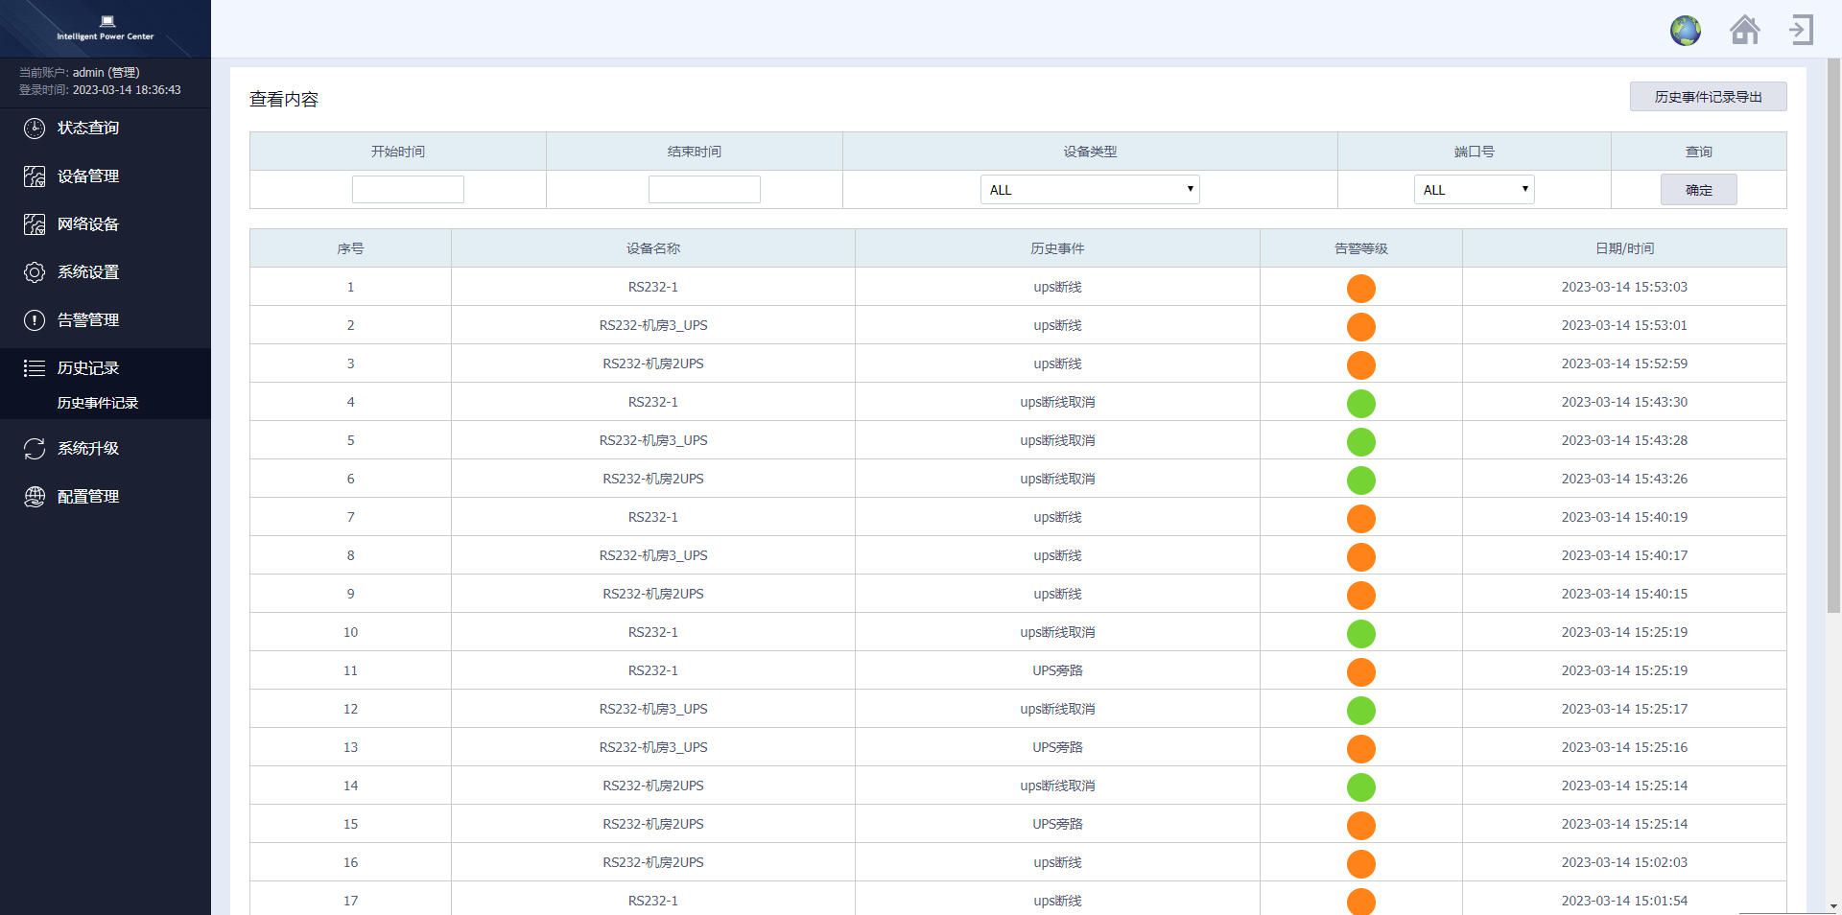This screenshot has height=915, width=1842.
Task: Expand the 设备类型 ALL dropdown
Action: 1089,190
